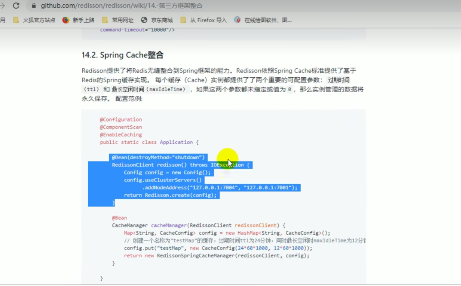Image resolution: width=461 pixels, height=286 pixels.
Task: Click the forward navigation arrow
Action: coord(2,5)
